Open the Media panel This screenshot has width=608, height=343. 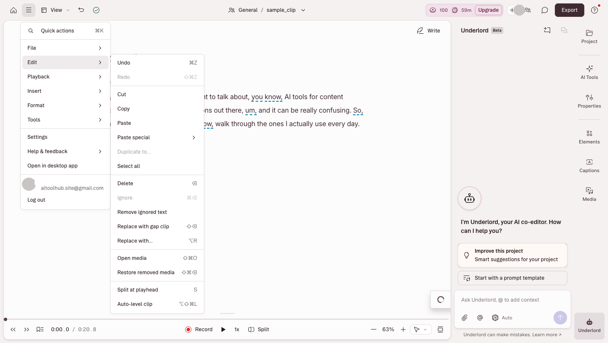589,194
